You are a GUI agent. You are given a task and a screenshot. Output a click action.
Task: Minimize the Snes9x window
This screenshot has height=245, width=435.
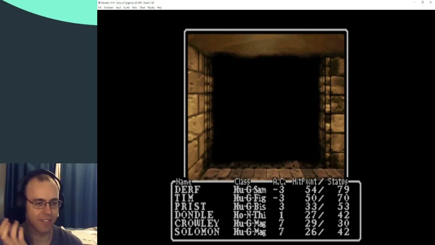[x=414, y=2]
